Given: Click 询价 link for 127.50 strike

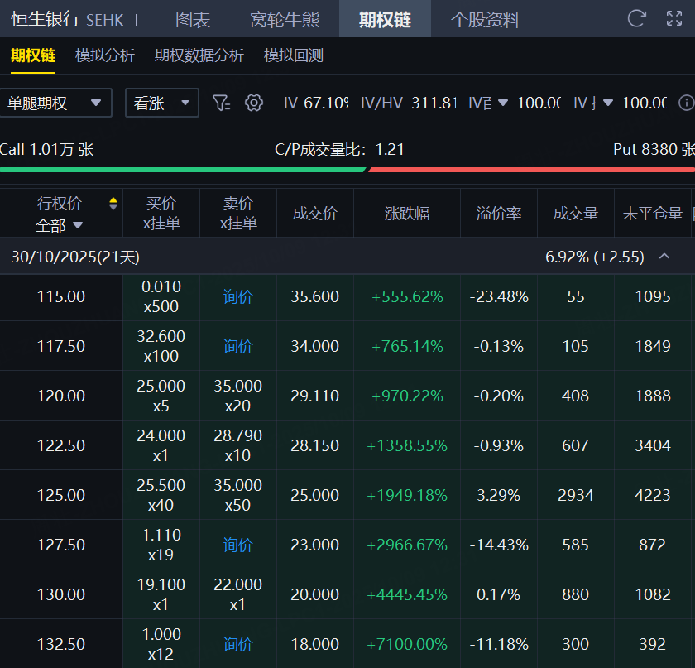Looking at the screenshot, I should click(237, 545).
